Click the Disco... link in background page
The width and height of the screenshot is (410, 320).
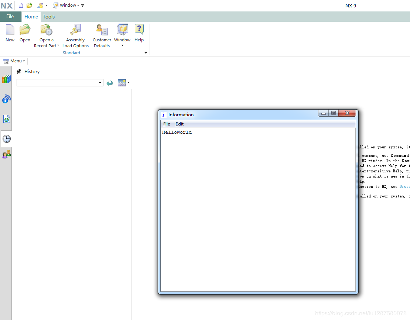[404, 186]
